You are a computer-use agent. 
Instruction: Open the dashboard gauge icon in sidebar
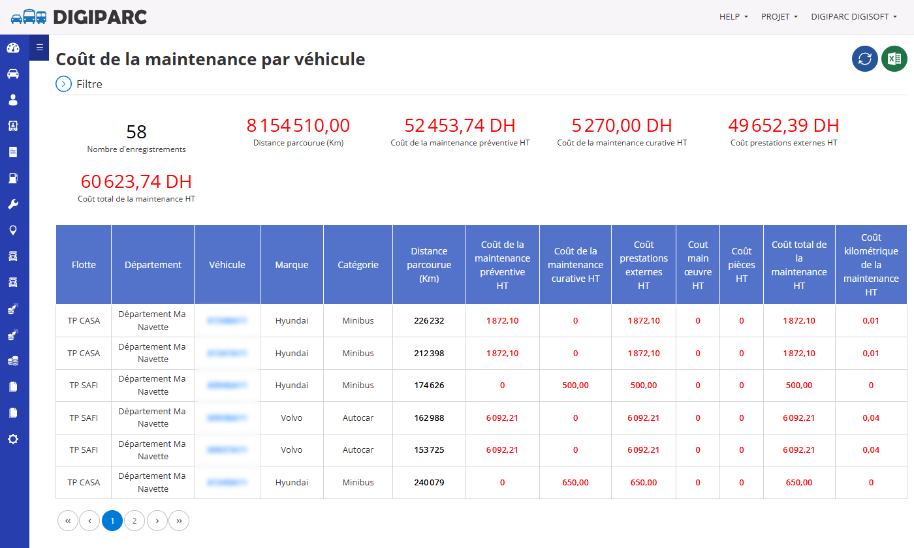(x=13, y=48)
